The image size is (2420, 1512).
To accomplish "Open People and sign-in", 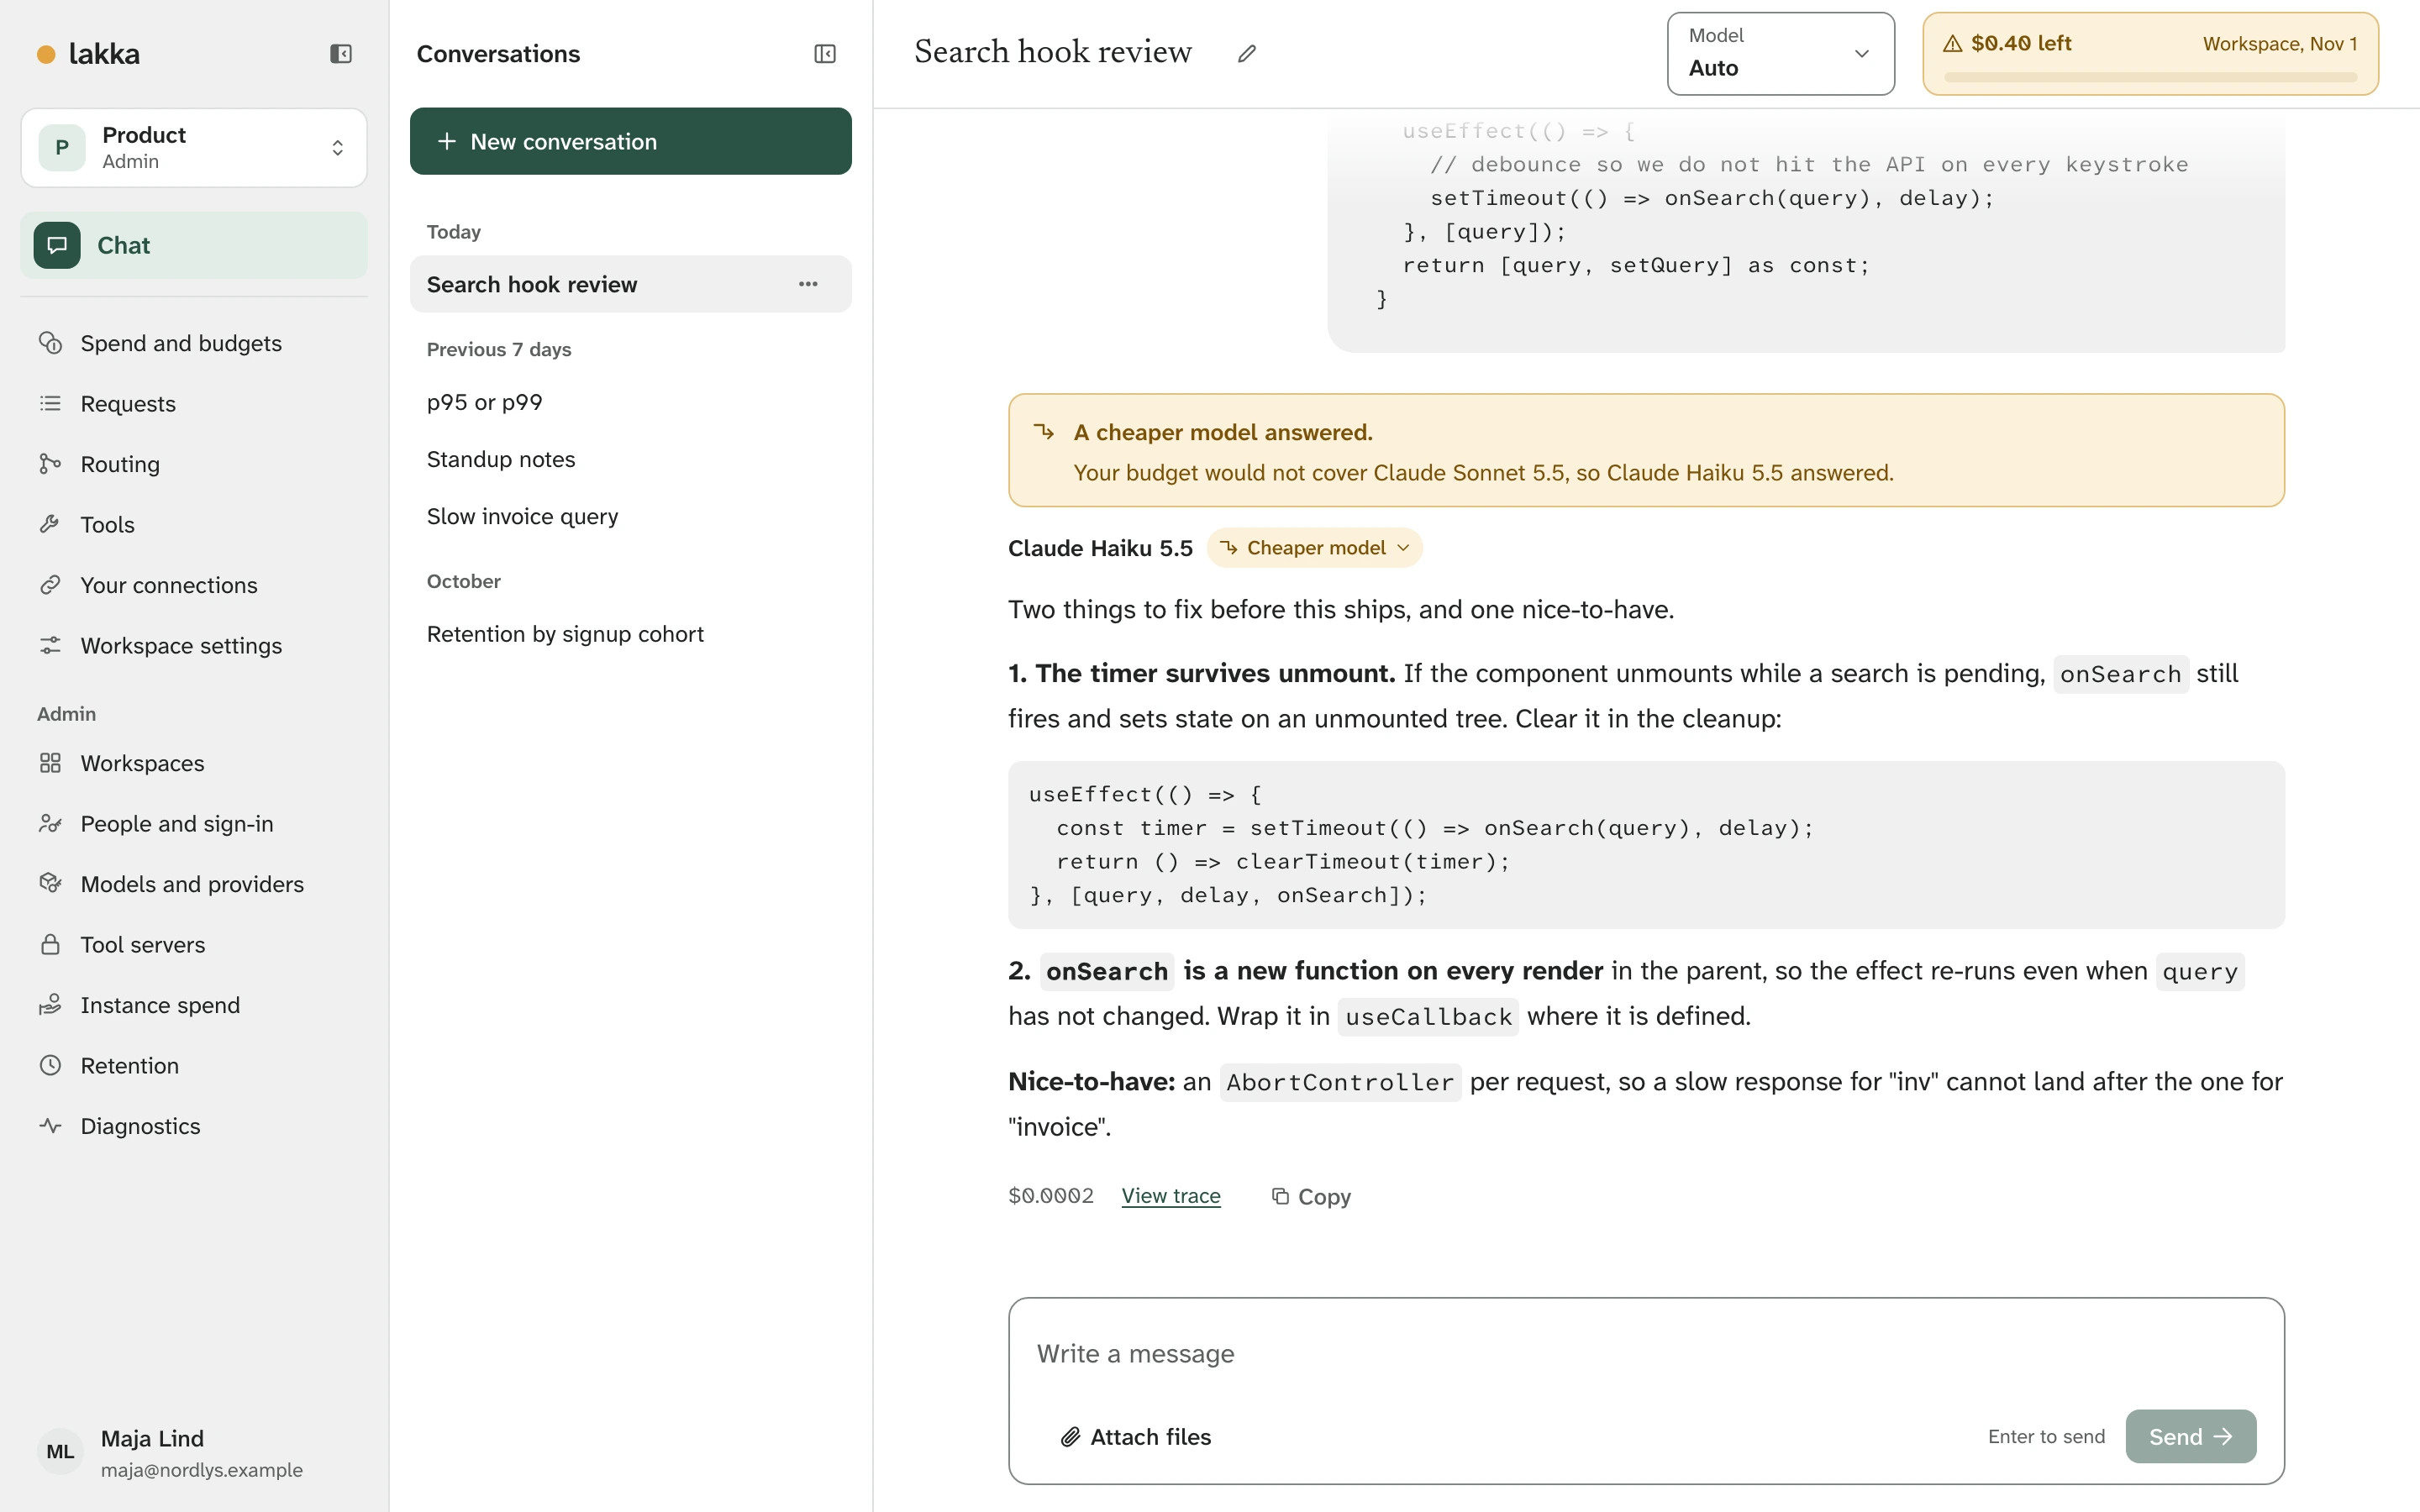I will coord(194,823).
